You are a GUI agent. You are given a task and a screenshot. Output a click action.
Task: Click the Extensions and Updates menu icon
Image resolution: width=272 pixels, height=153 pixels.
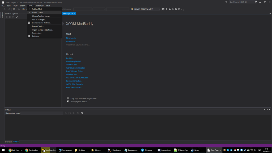(x=29, y=23)
